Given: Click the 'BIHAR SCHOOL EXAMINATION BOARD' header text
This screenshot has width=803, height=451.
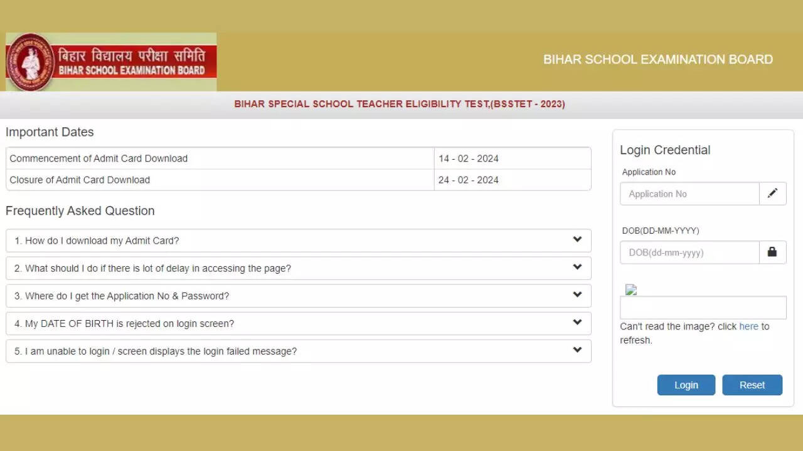Looking at the screenshot, I should (657, 60).
